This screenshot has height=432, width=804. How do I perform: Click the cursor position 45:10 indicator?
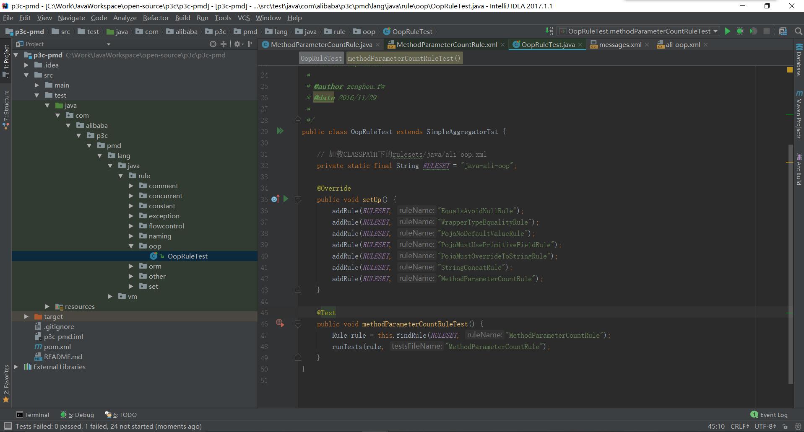coord(716,426)
